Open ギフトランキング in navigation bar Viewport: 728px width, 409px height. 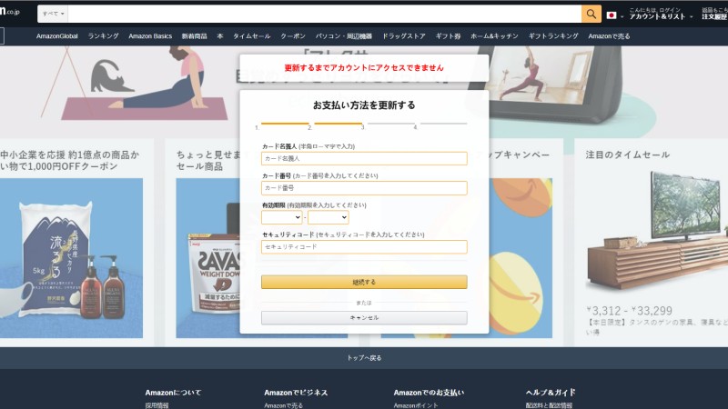pyautogui.click(x=553, y=36)
